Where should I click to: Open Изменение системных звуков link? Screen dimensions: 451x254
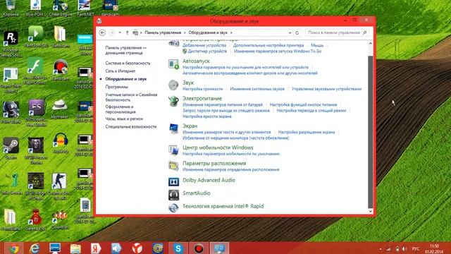coord(257,89)
